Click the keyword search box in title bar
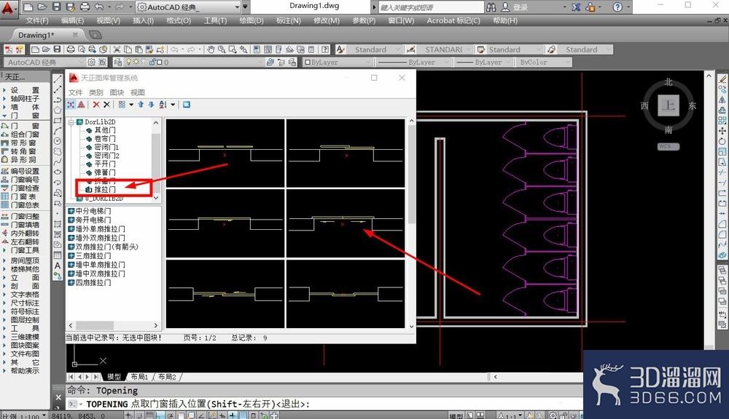This screenshot has height=419, width=729. click(431, 7)
